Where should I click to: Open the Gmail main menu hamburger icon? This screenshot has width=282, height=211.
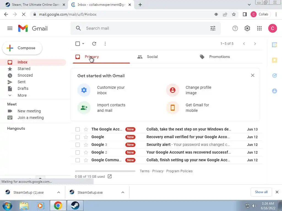(10, 28)
